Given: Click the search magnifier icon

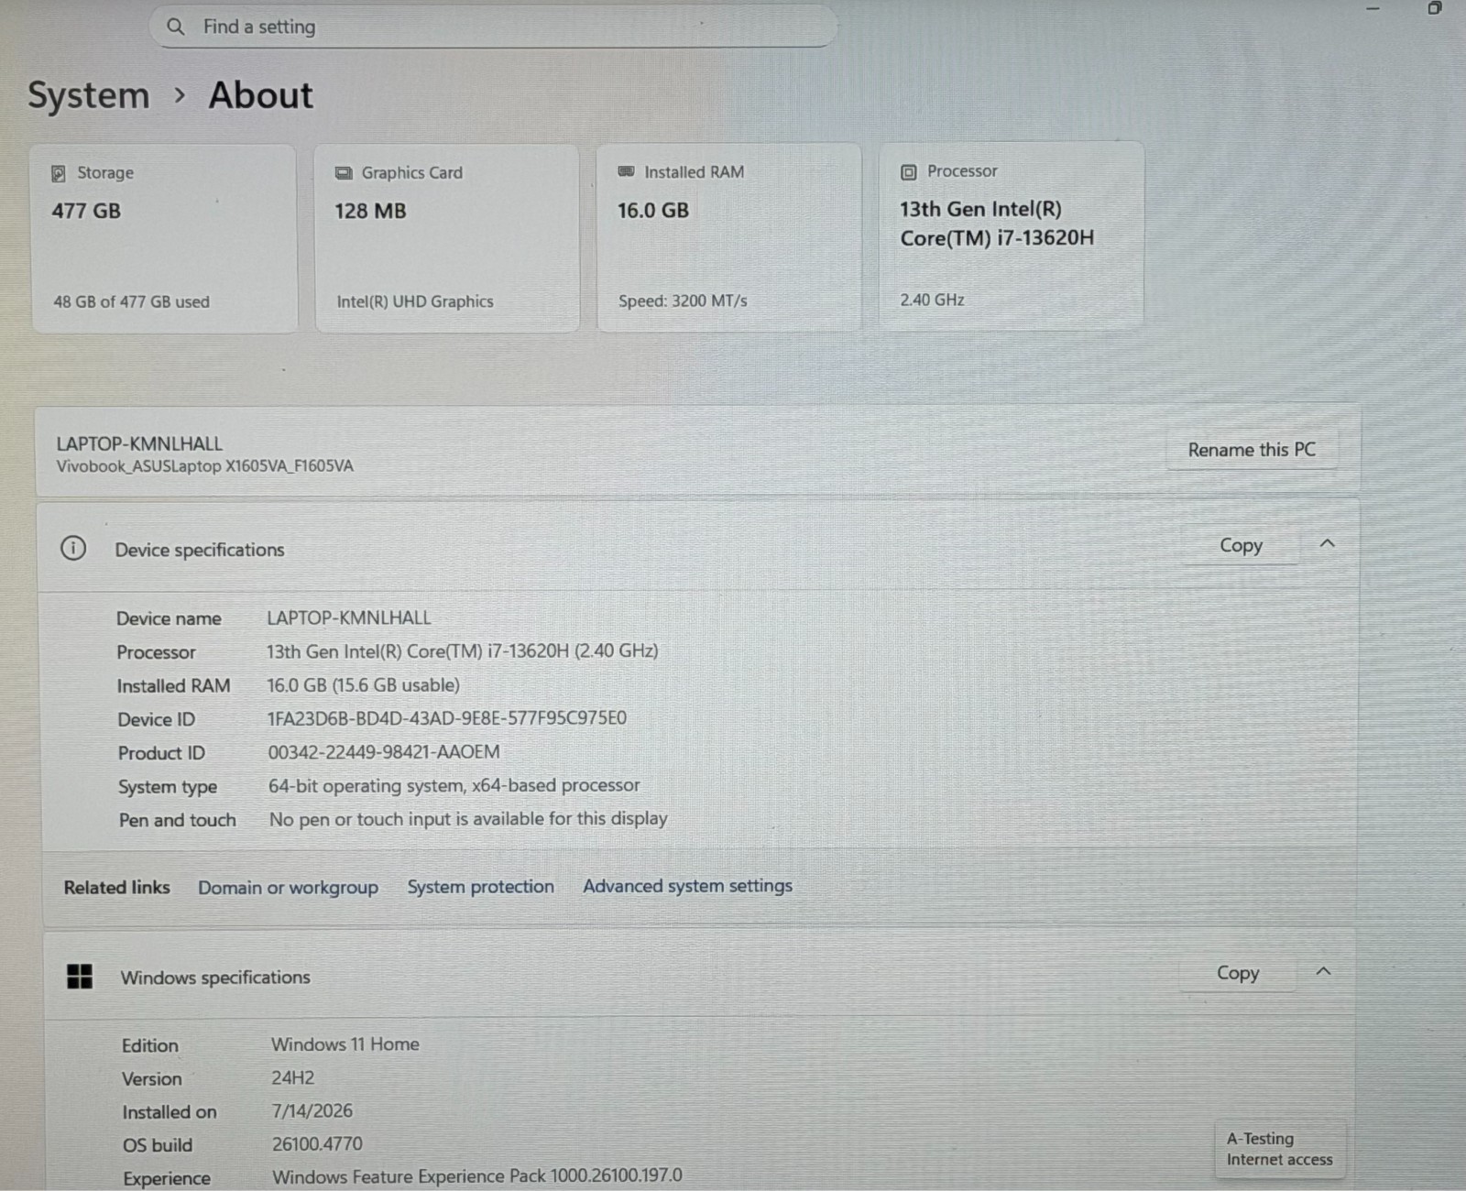Looking at the screenshot, I should point(176,27).
